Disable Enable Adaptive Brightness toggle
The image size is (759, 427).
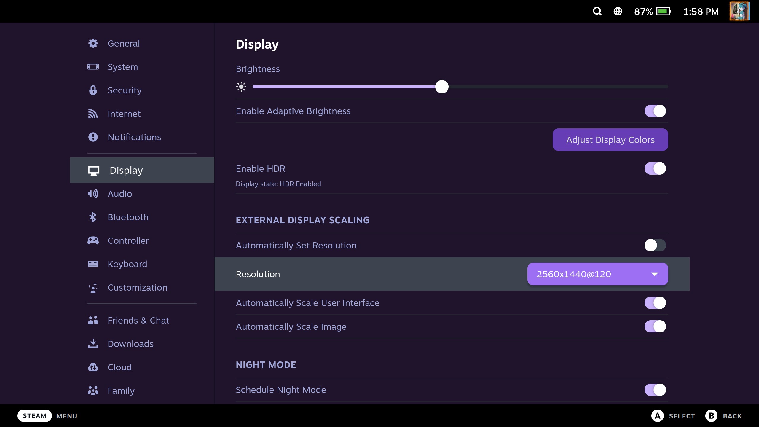pyautogui.click(x=655, y=111)
